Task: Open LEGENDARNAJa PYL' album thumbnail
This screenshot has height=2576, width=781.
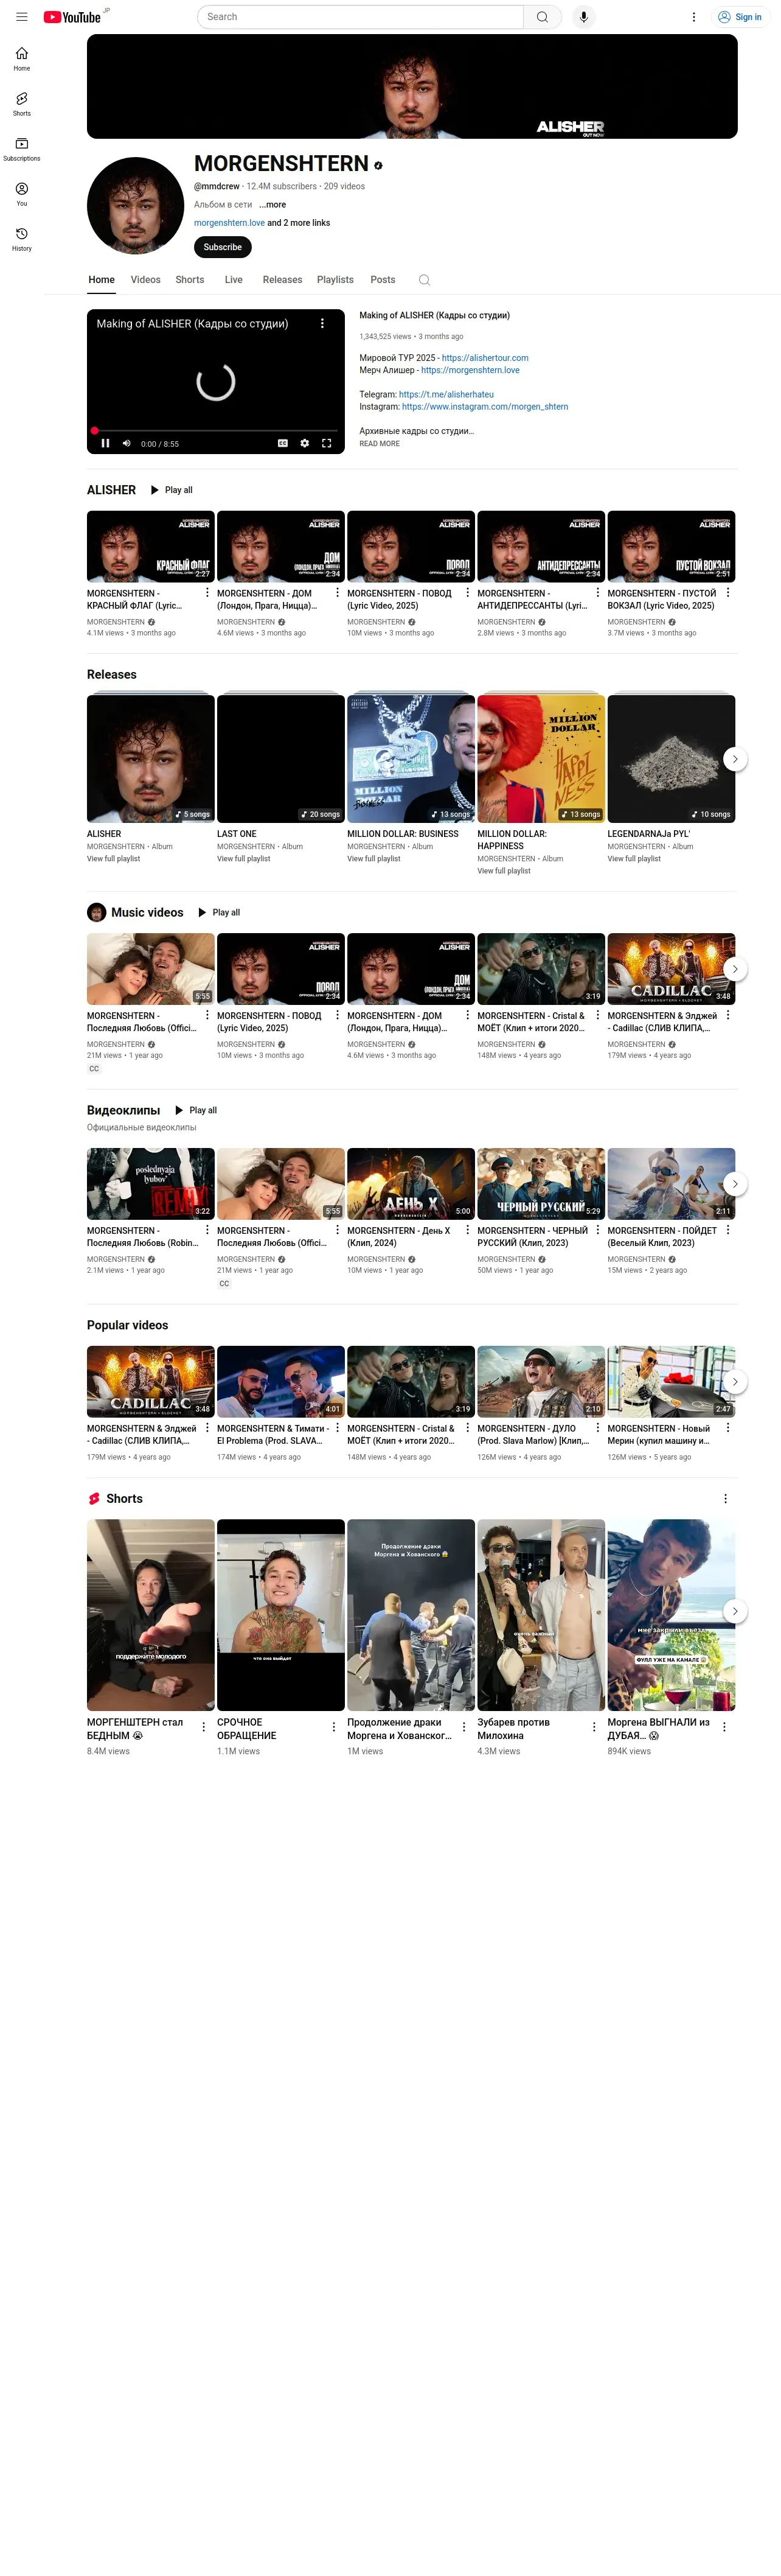Action: 671,758
